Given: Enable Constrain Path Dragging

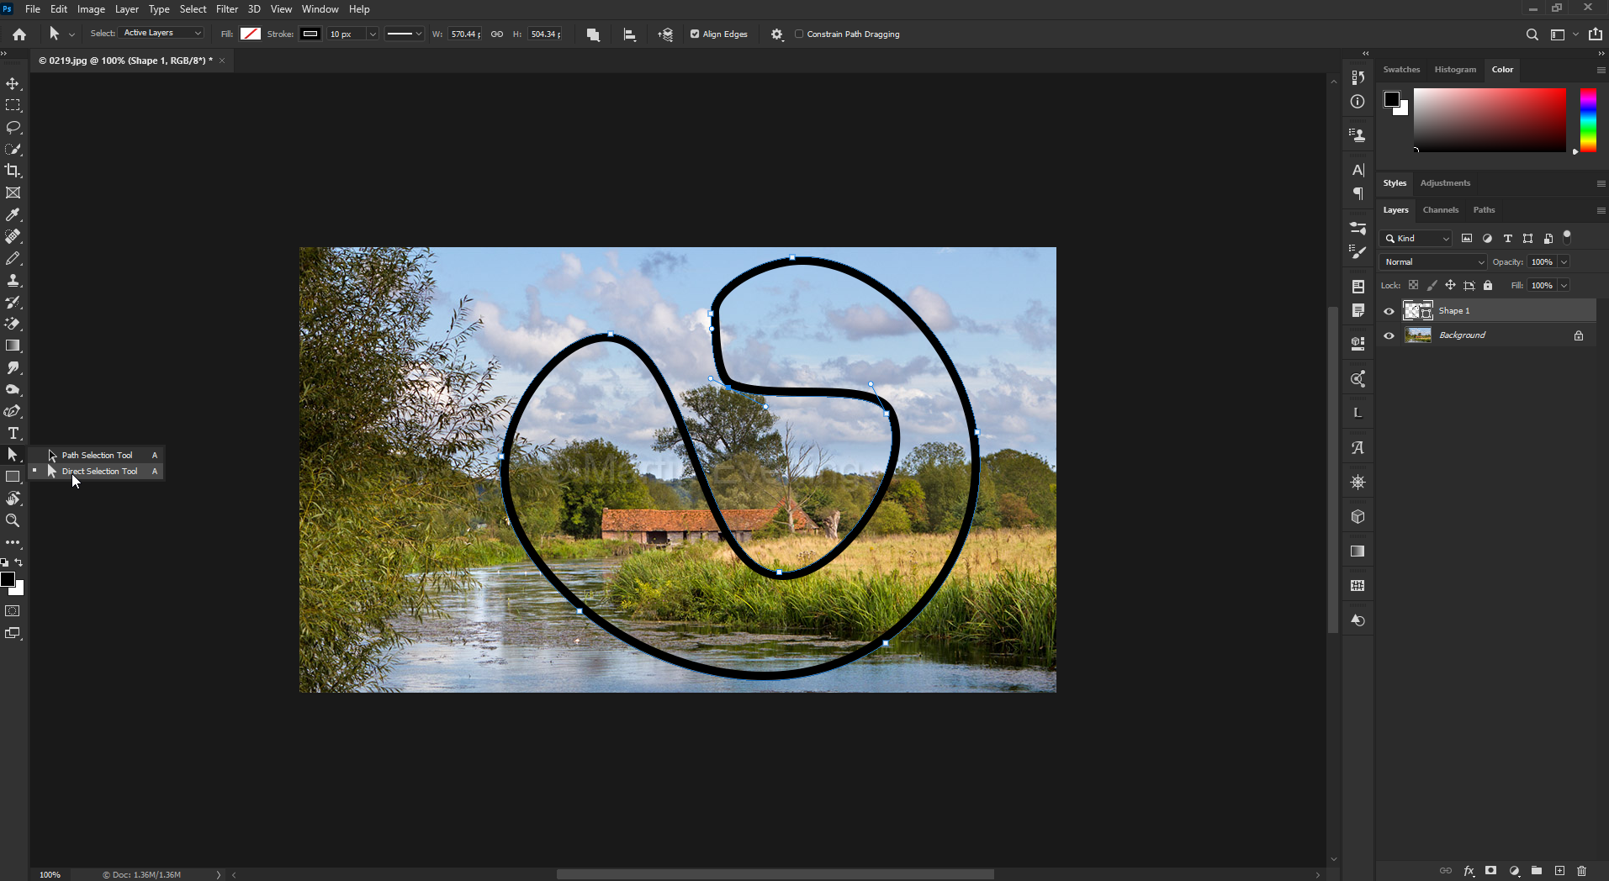Looking at the screenshot, I should [x=799, y=34].
